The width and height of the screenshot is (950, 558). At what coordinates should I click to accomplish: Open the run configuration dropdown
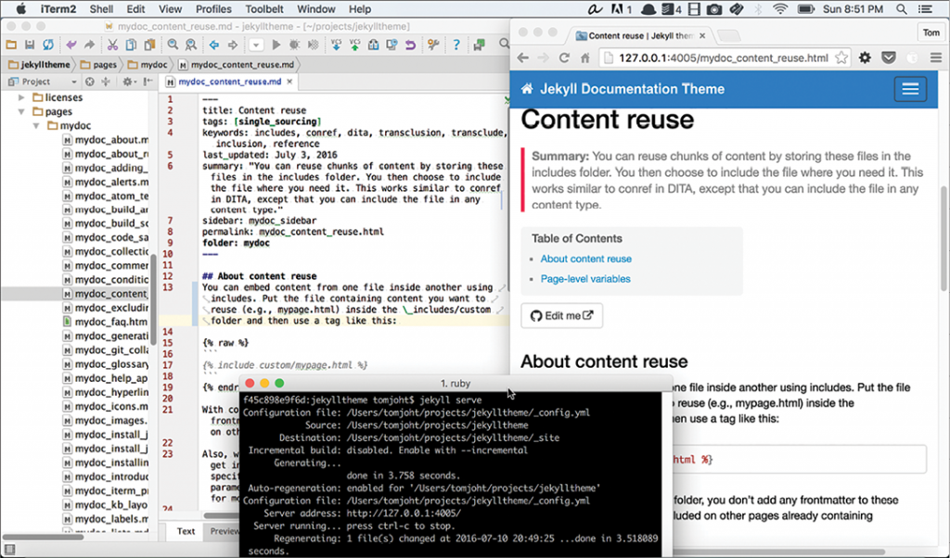tap(256, 44)
